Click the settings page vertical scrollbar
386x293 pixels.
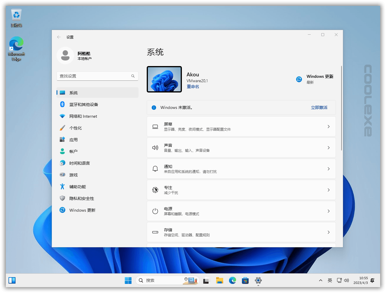point(341,108)
